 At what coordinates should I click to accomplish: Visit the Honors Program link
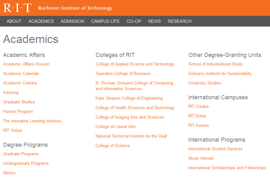(18, 112)
